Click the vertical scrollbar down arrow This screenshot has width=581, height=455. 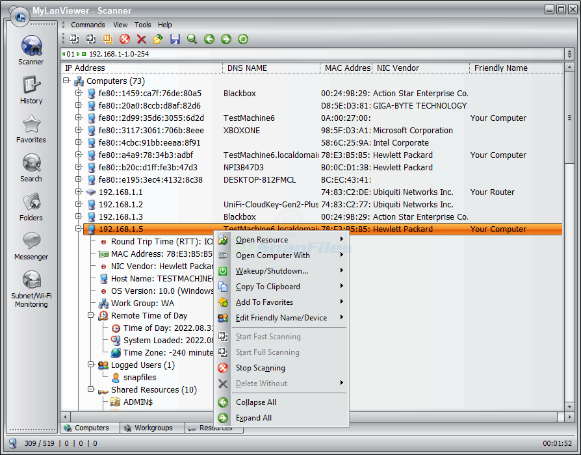(569, 407)
